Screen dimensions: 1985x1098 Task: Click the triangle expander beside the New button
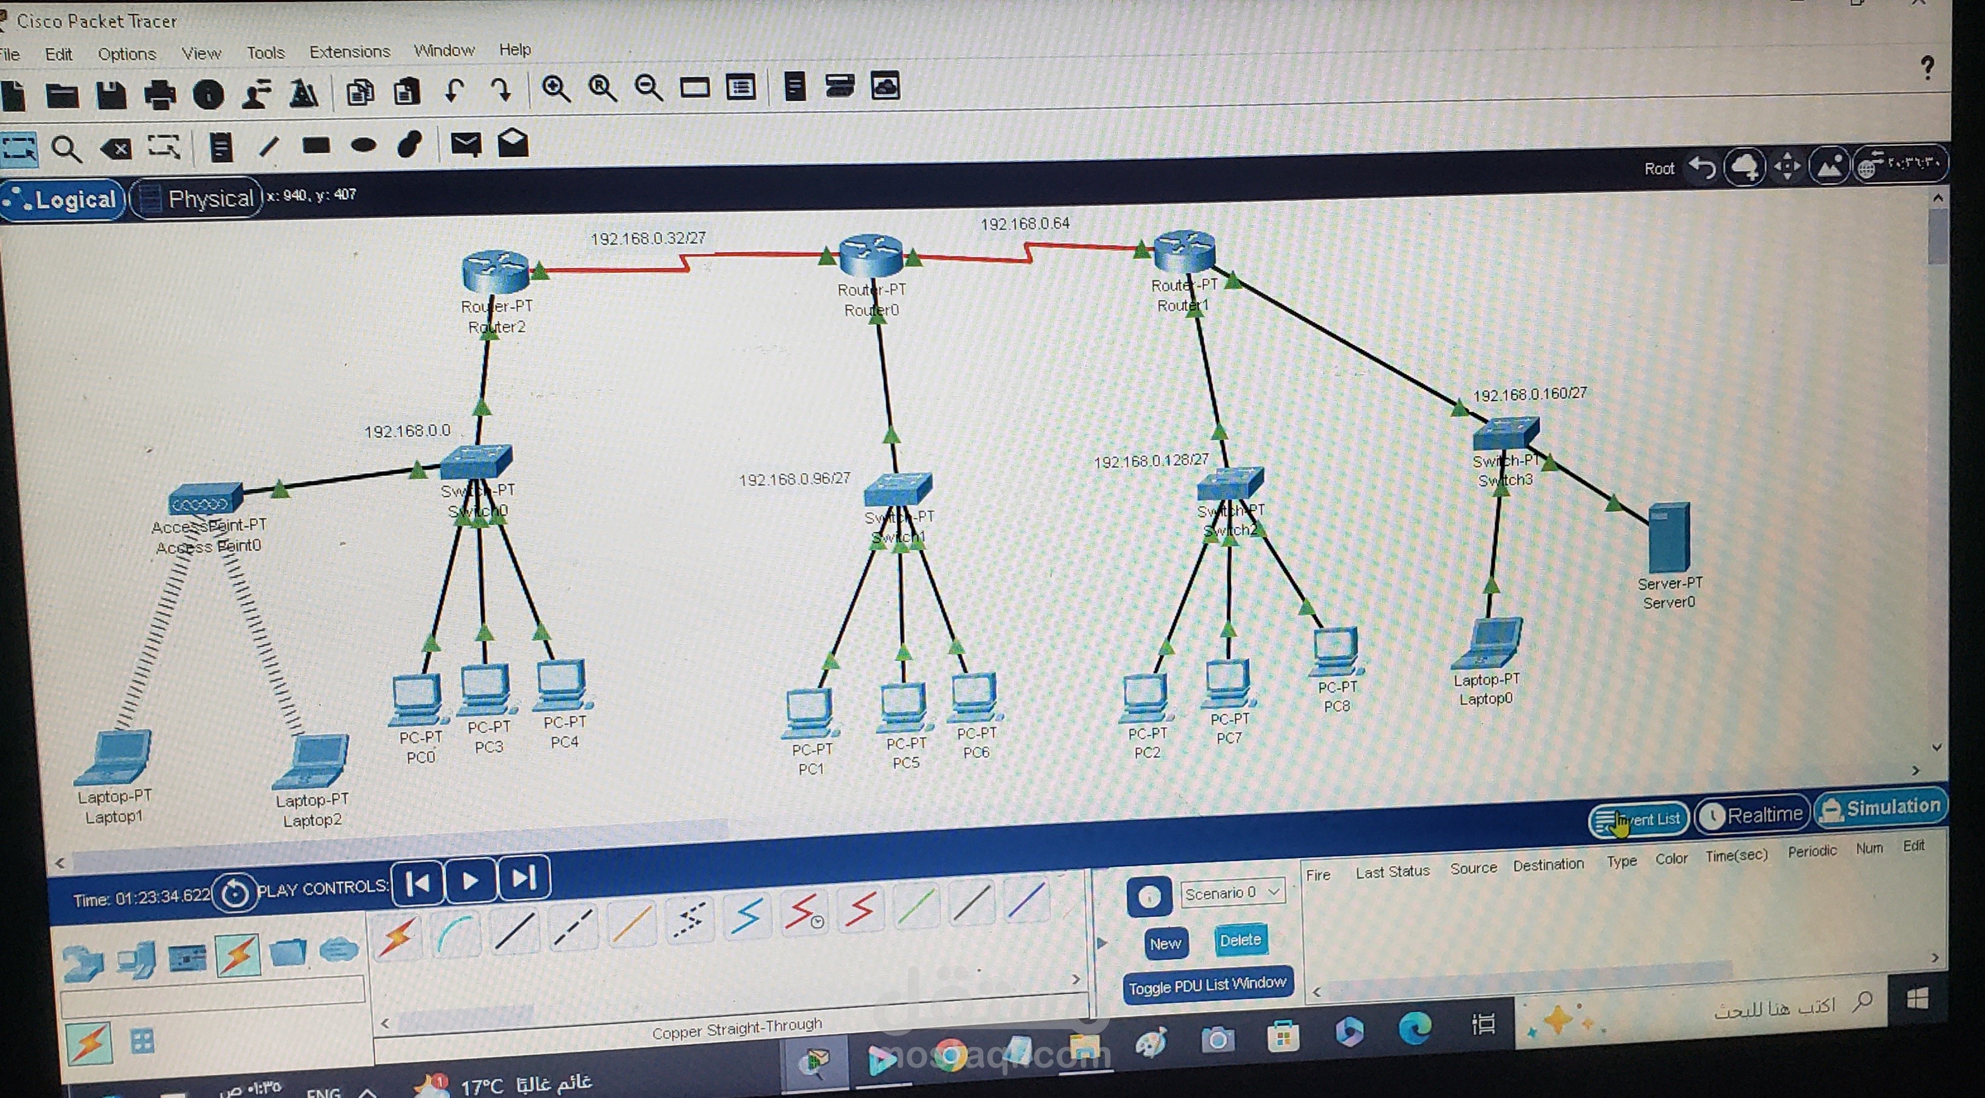(x=1101, y=943)
